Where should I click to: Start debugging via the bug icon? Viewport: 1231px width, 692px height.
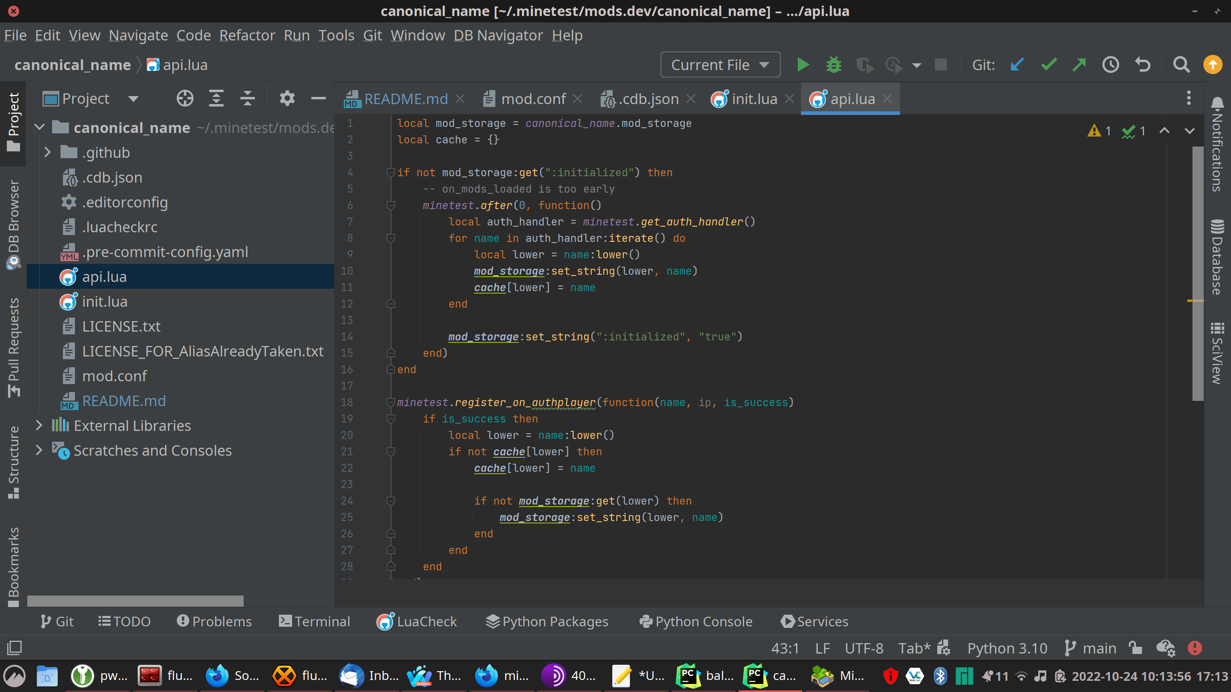(833, 64)
